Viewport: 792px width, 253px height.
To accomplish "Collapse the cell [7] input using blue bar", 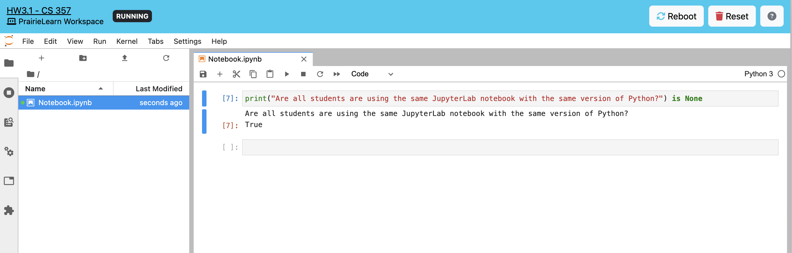I will click(x=204, y=98).
